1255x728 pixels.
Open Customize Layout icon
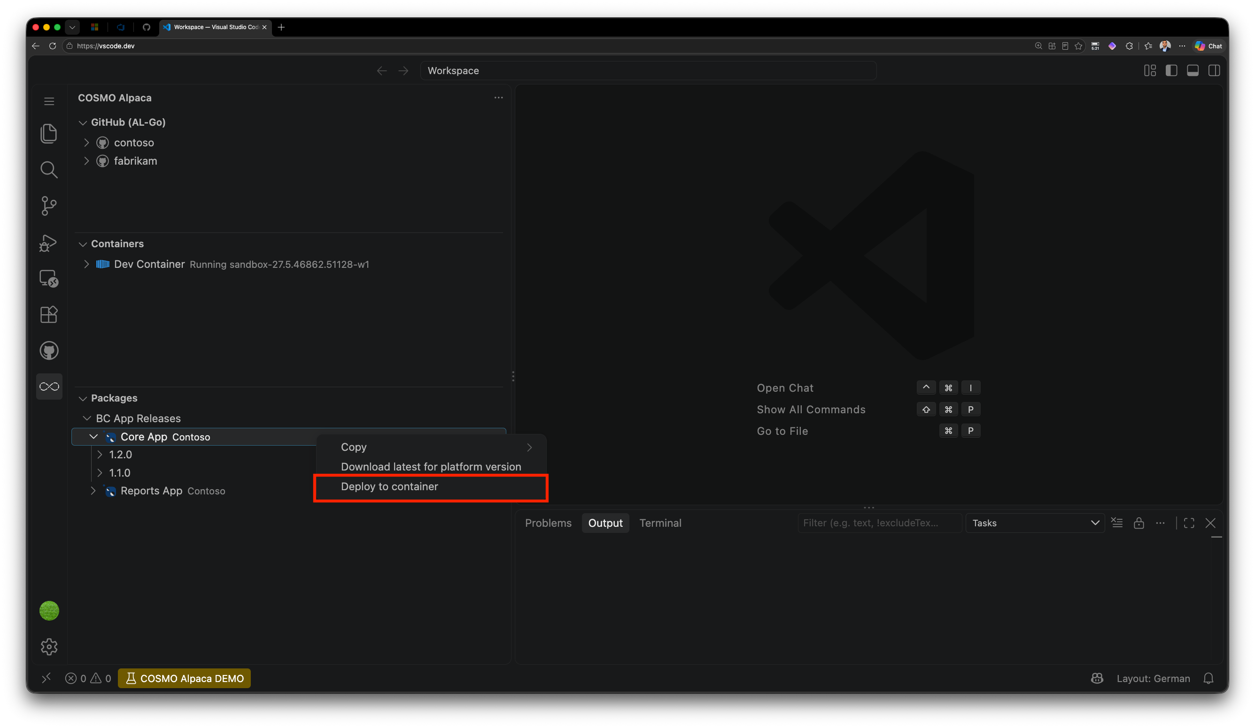[1149, 71]
